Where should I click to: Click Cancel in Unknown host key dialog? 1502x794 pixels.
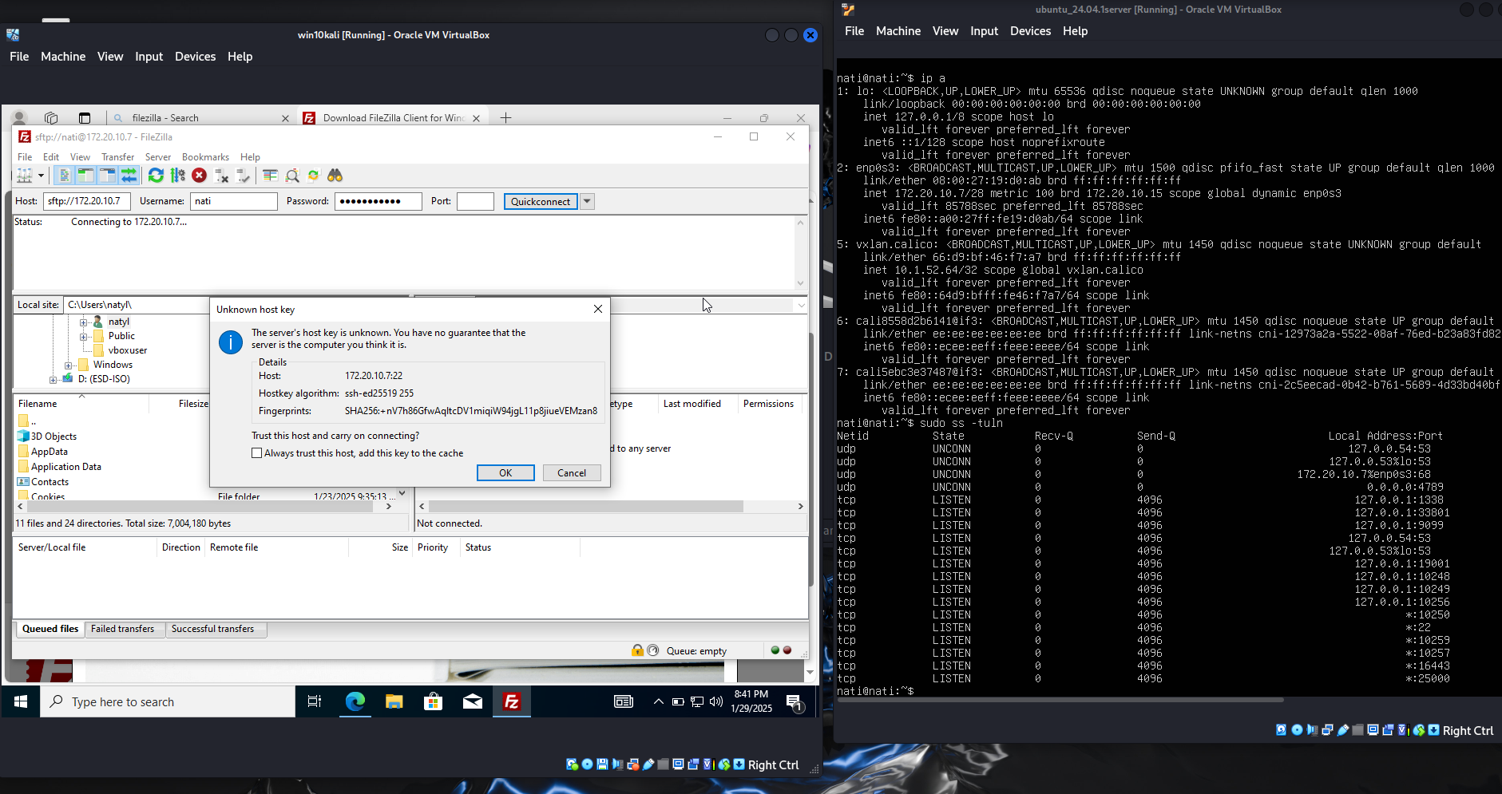click(572, 473)
